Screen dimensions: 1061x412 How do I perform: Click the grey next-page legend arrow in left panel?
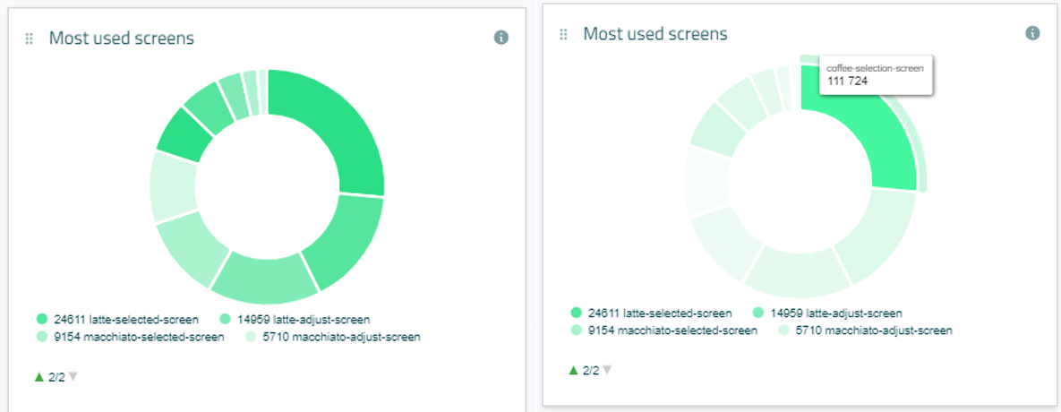pos(73,377)
